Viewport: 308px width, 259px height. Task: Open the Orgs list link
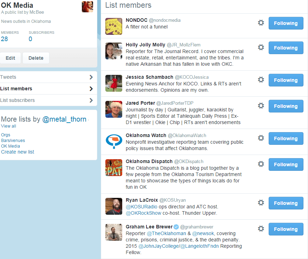(6, 135)
